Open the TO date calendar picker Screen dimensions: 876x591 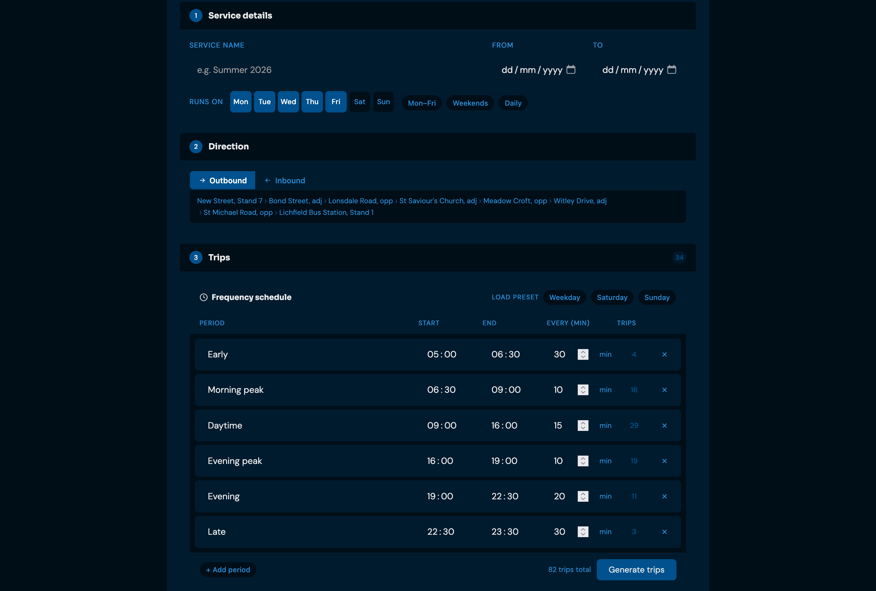click(x=671, y=70)
